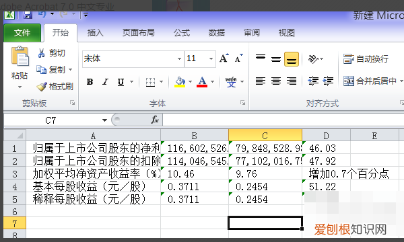The height and width of the screenshot is (242, 404).
Task: Open the fill color dropdown arrow
Action: click(191, 82)
